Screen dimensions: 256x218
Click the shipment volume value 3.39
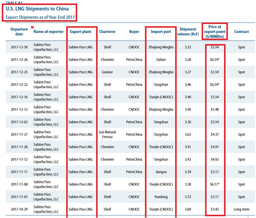coord(188,172)
